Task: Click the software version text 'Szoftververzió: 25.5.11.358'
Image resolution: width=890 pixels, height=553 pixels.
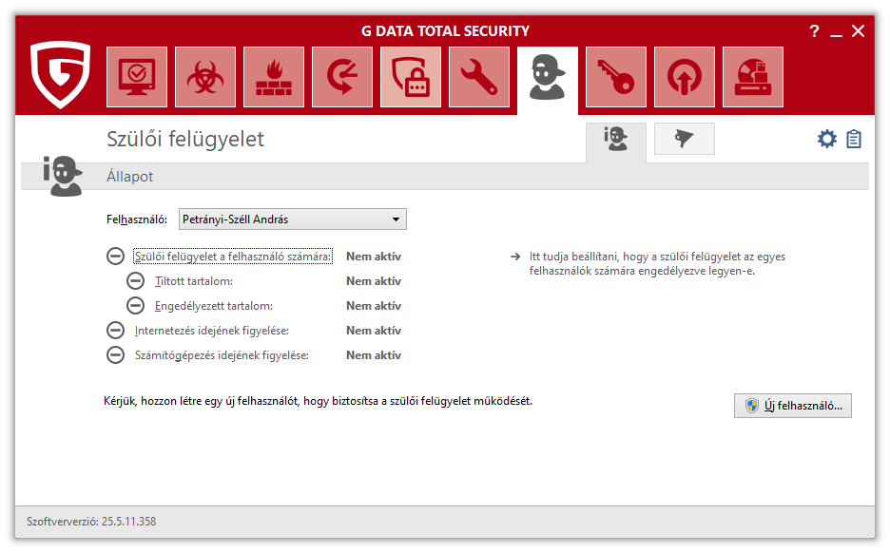Action: 91,522
